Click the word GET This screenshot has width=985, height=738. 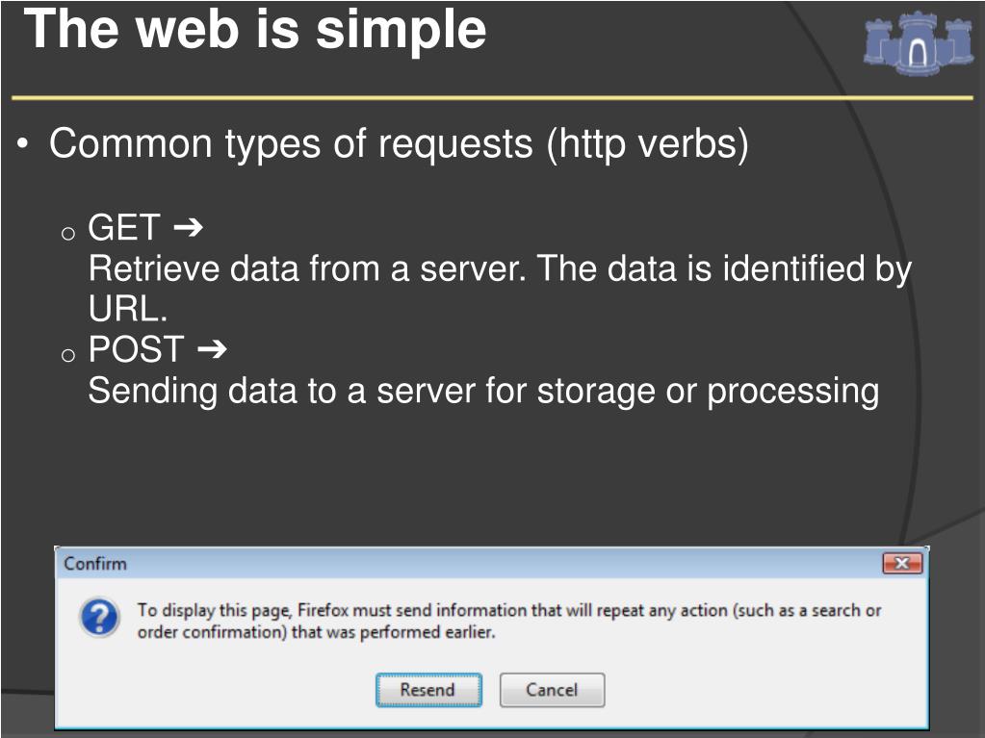coord(124,226)
